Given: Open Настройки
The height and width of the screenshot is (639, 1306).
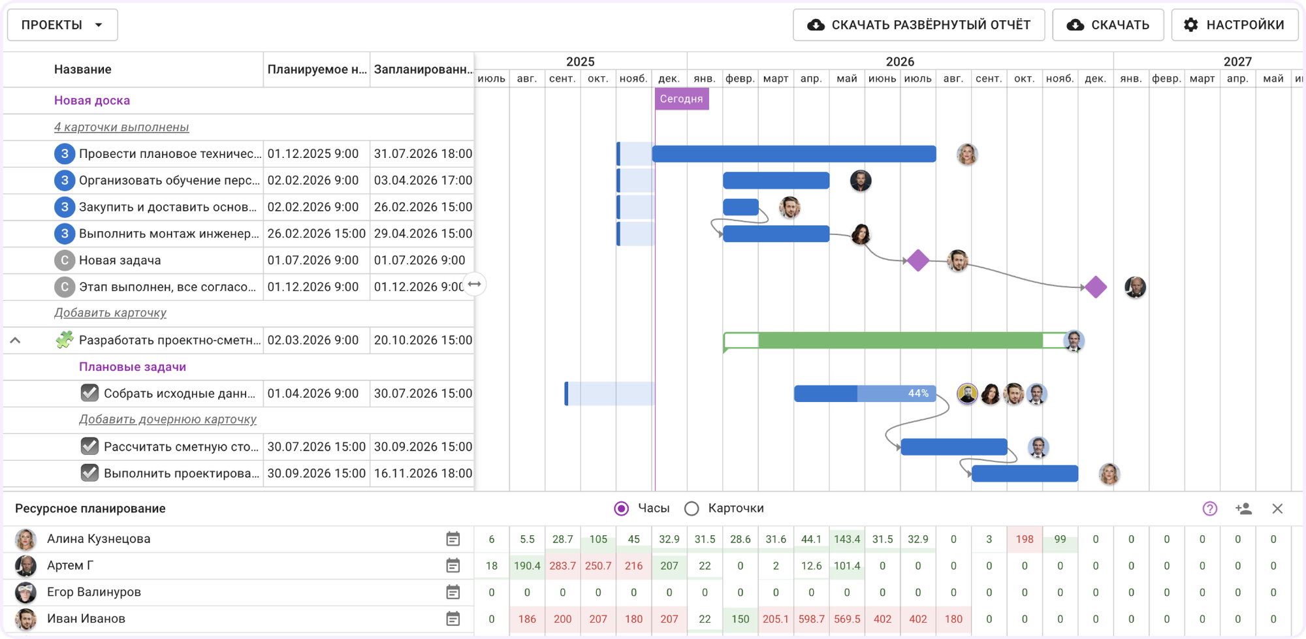Looking at the screenshot, I should (x=1234, y=25).
